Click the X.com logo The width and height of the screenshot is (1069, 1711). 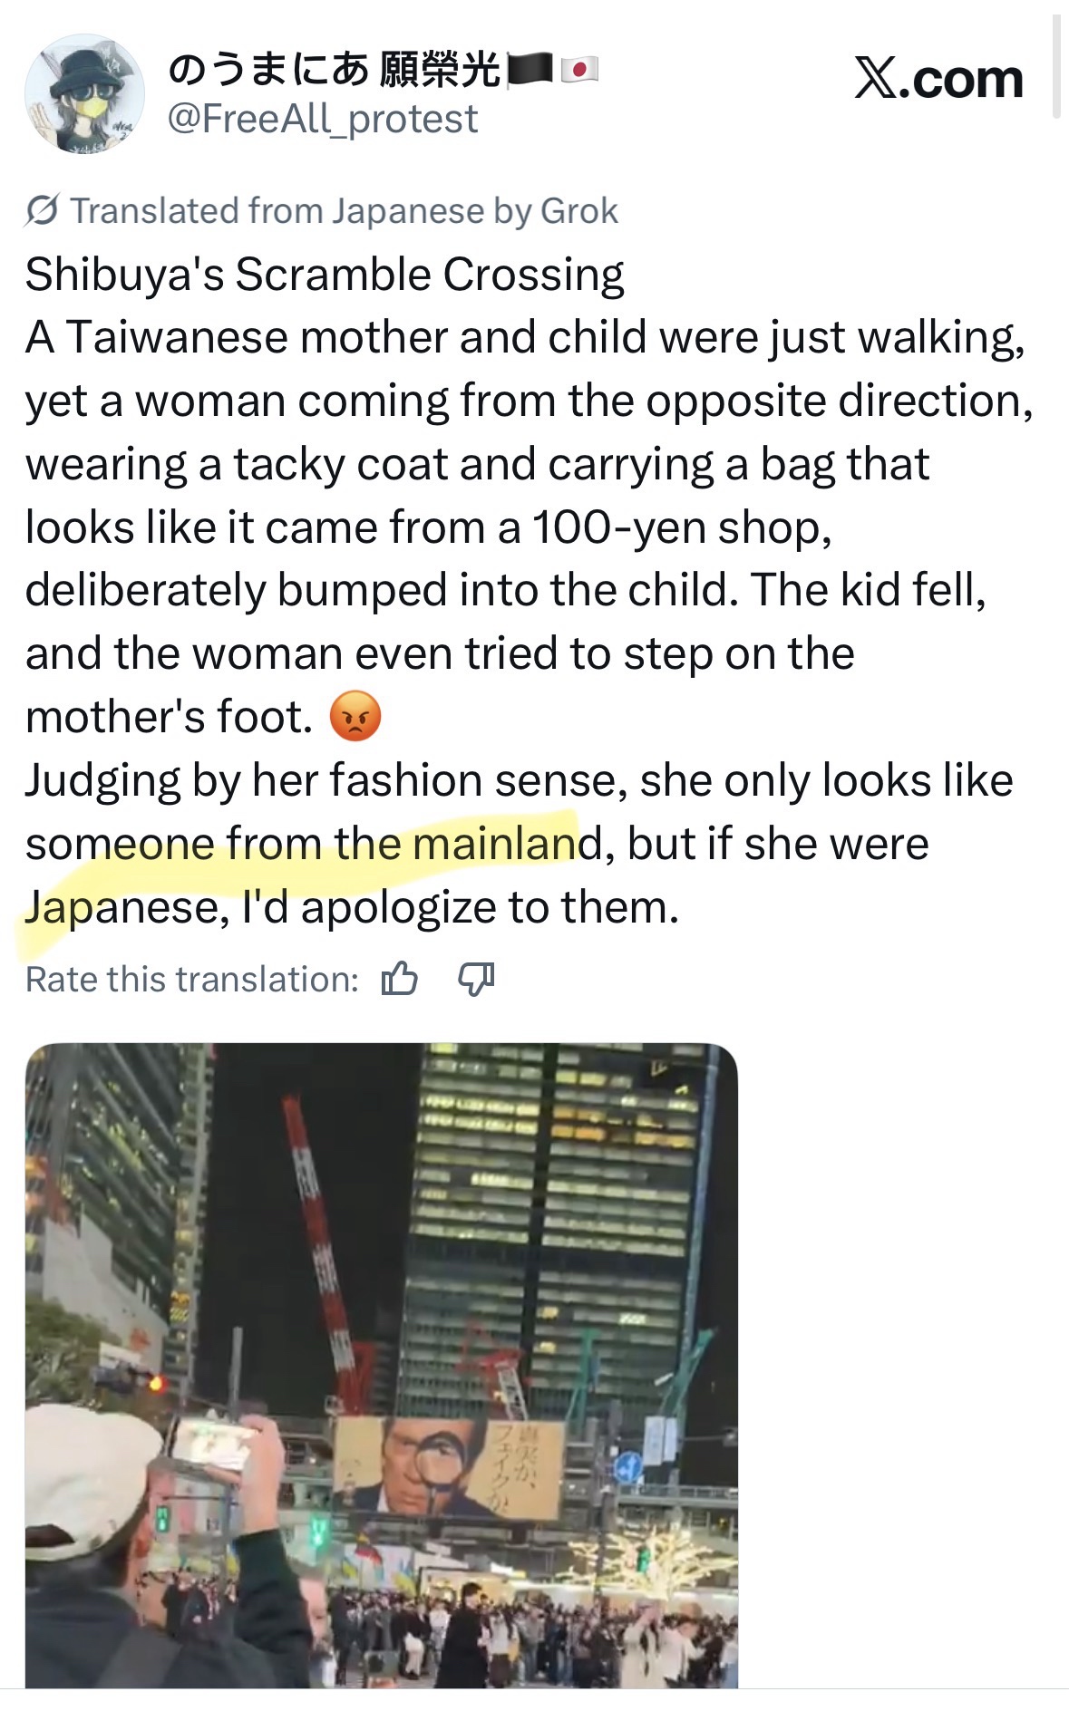click(938, 79)
